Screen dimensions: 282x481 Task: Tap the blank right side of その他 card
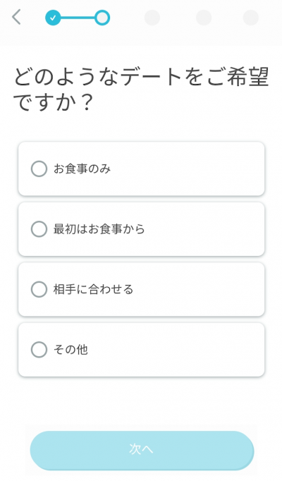point(190,350)
